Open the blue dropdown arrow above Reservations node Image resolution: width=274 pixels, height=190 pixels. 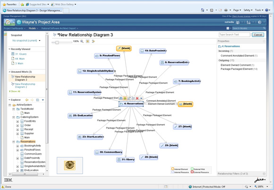pos(141,98)
